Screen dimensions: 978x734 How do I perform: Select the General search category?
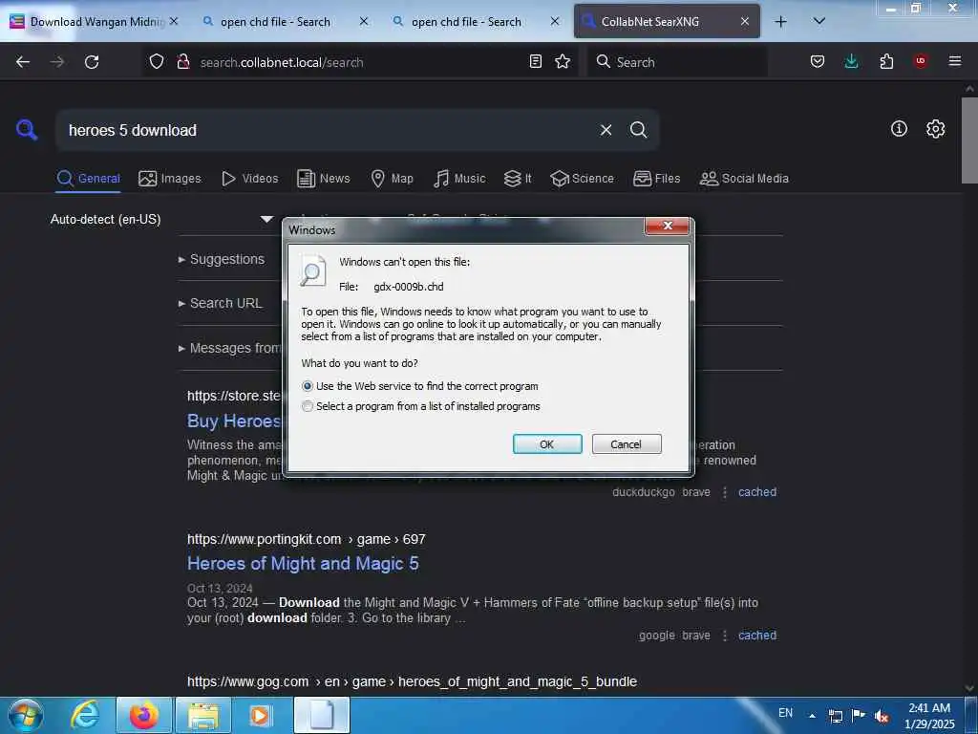(88, 179)
